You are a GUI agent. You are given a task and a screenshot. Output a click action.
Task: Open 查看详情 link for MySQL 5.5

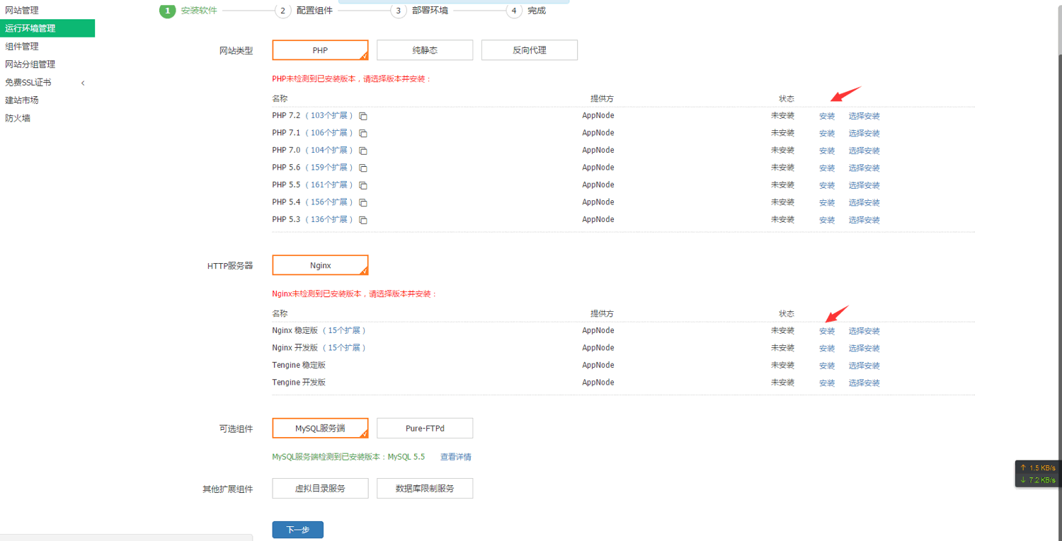pos(455,457)
